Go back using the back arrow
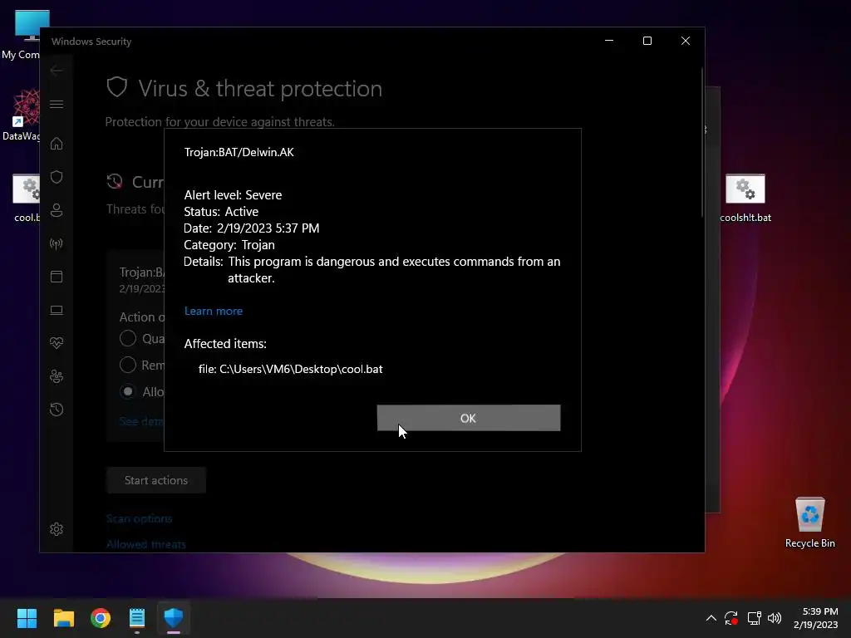This screenshot has height=638, width=851. (57, 70)
